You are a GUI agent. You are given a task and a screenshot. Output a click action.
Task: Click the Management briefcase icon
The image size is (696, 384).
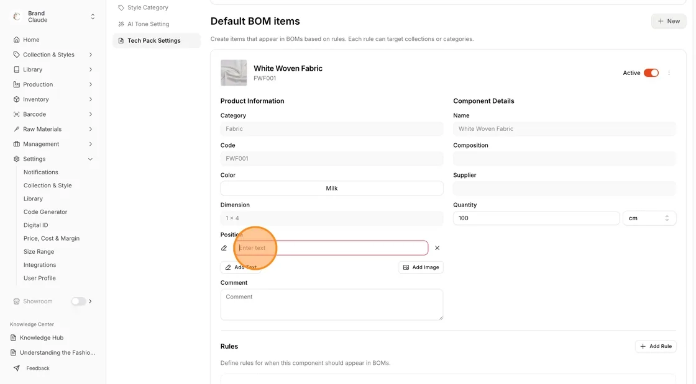16,144
